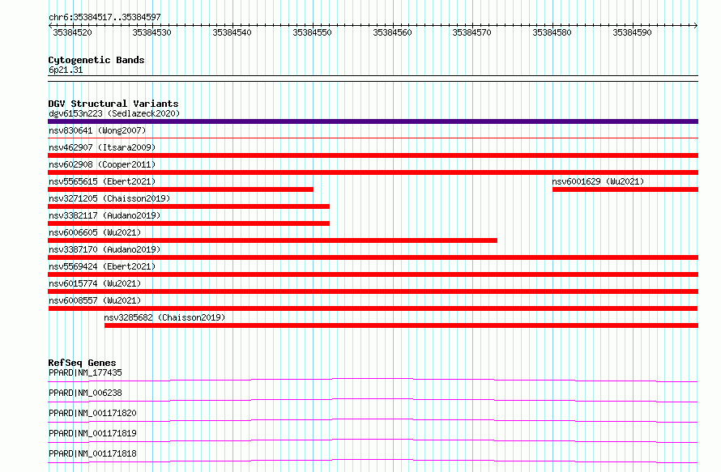This screenshot has height=472, width=721.
Task: Select the 6p21.31 band label
Action: coord(66,70)
